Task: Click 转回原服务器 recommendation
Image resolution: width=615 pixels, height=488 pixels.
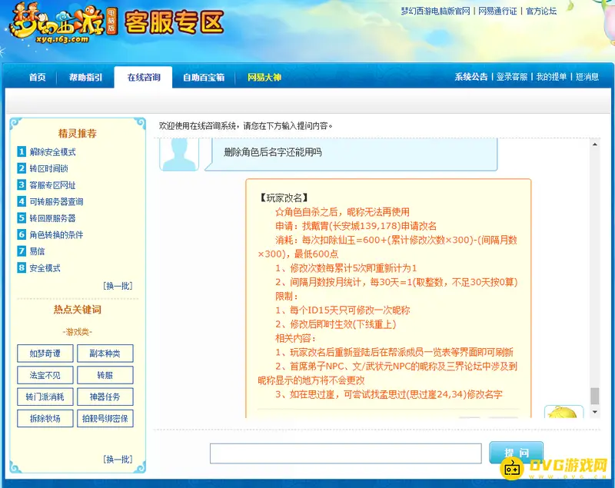Action: 52,218
